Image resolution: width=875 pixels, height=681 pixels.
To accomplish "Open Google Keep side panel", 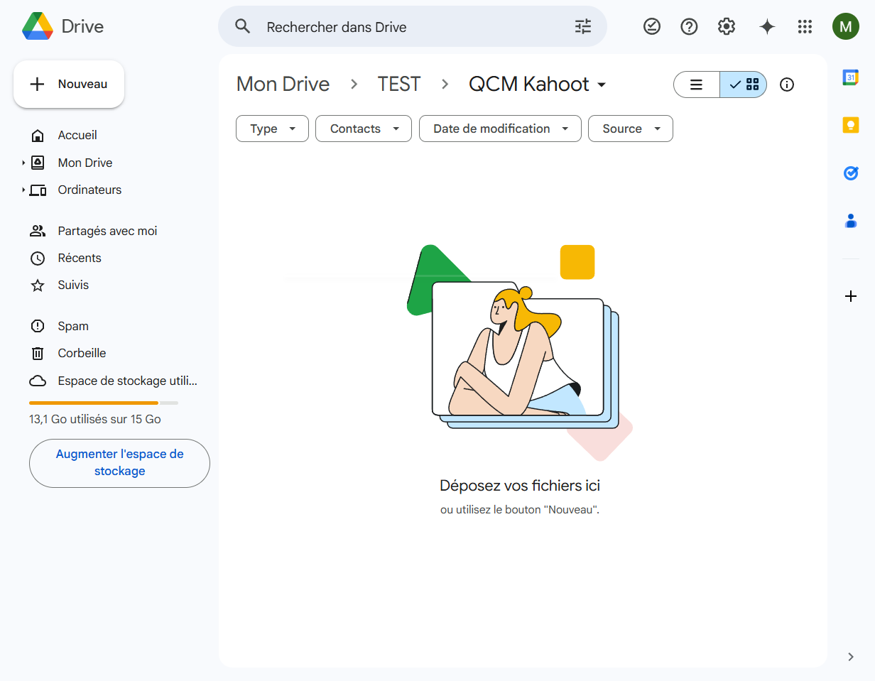I will click(851, 125).
